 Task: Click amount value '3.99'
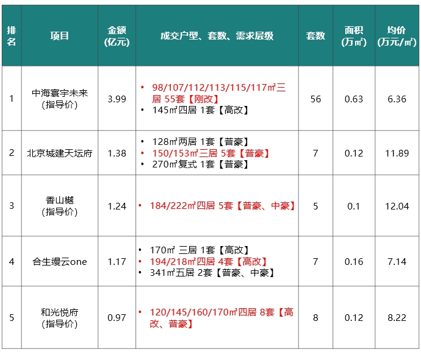click(117, 99)
